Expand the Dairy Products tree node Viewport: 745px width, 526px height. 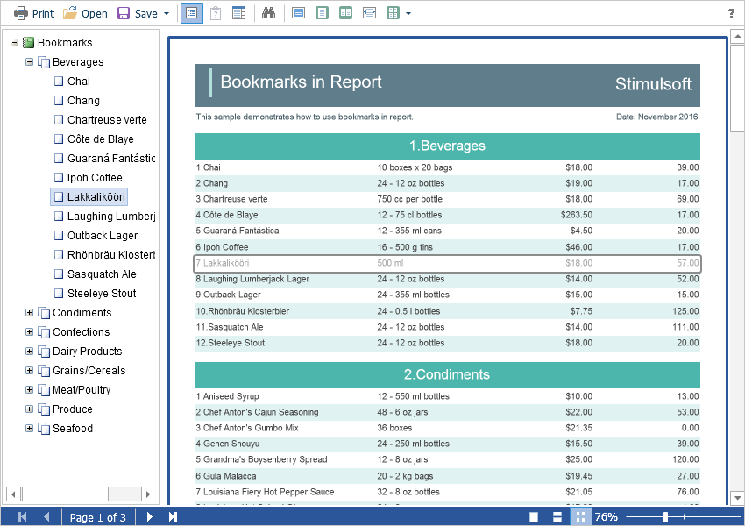pos(30,352)
